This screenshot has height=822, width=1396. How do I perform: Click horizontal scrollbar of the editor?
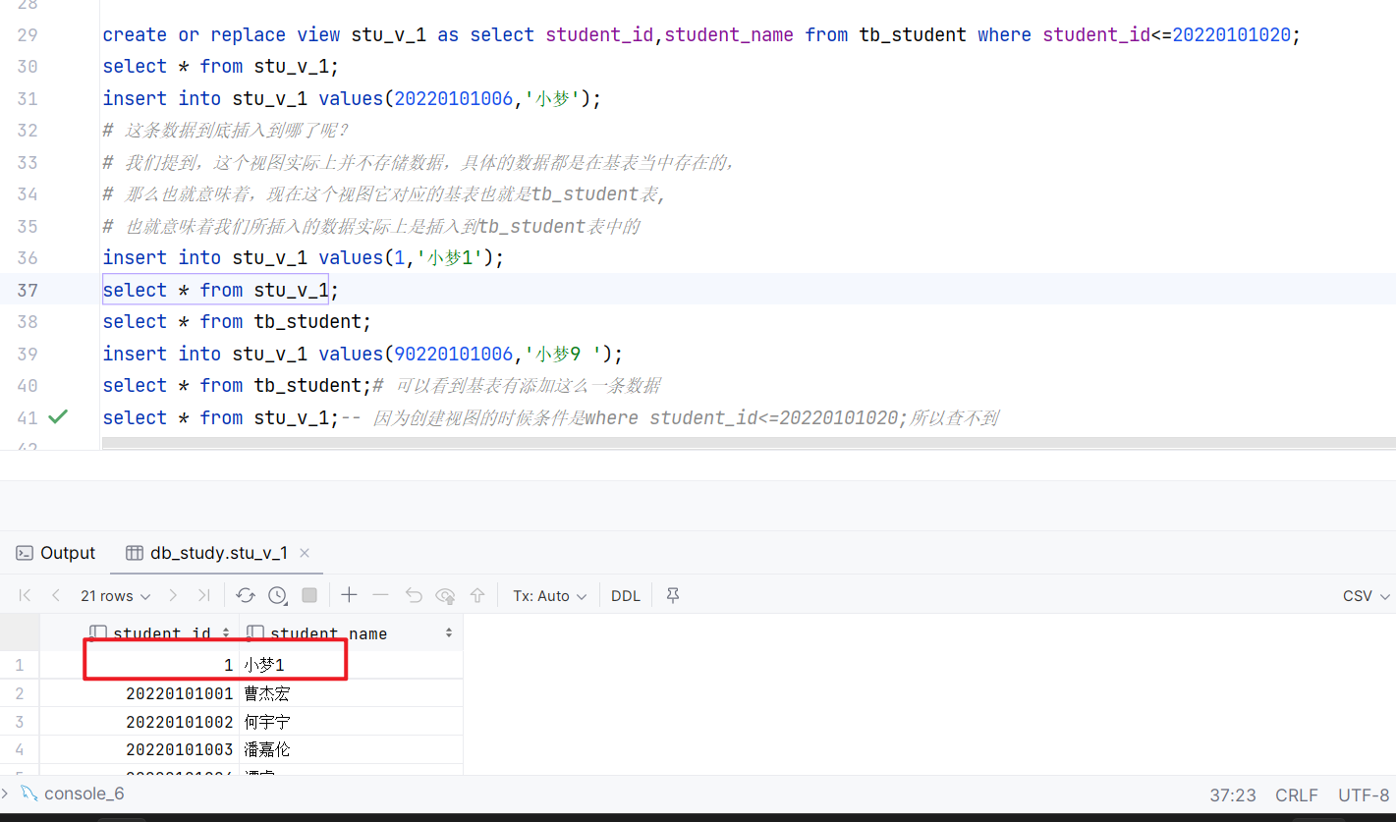749,443
